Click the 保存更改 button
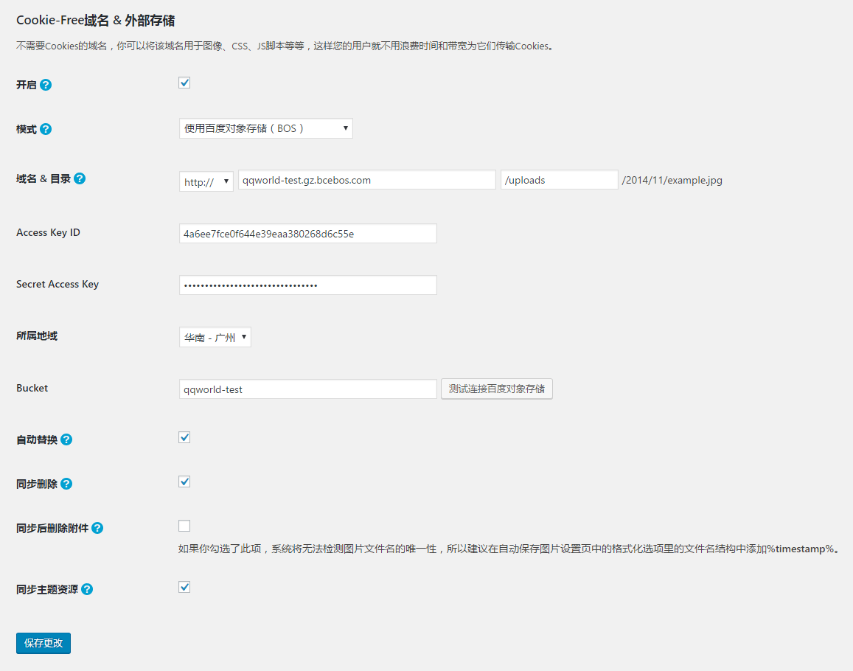The height and width of the screenshot is (671, 853). tap(43, 643)
